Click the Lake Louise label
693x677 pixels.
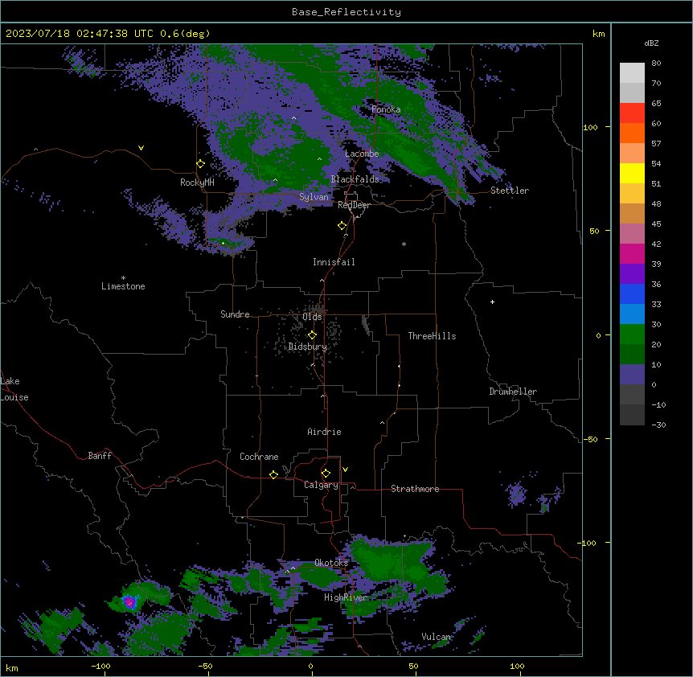point(14,389)
